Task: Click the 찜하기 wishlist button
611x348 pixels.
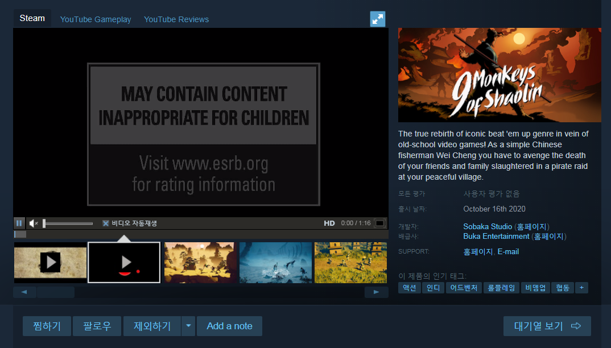Action: pos(47,326)
